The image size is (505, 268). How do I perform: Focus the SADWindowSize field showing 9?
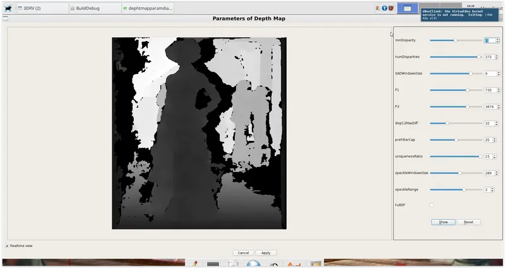click(490, 73)
